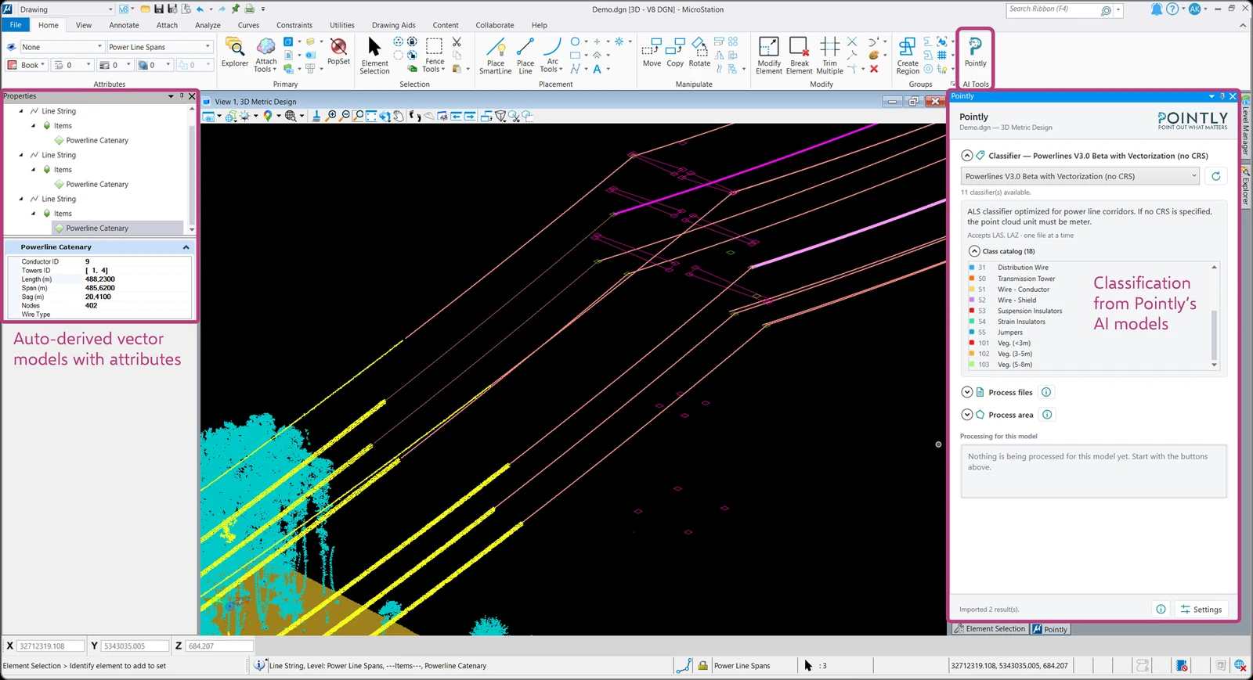Screen dimensions: 1253x680
Task: Collapse the first Line String tree node
Action: coord(21,111)
